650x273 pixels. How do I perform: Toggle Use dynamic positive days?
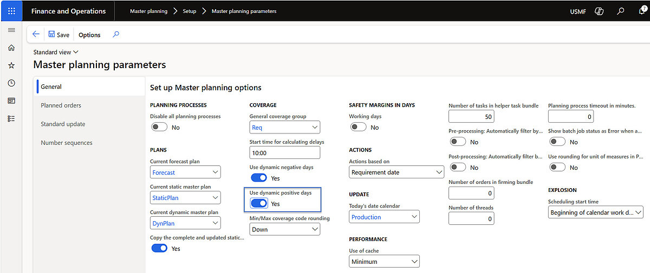(259, 203)
